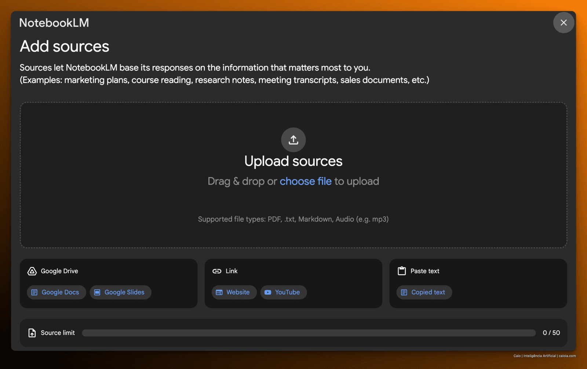This screenshot has width=587, height=369.
Task: Click the Upload sources heading in drop zone
Action: click(x=293, y=161)
